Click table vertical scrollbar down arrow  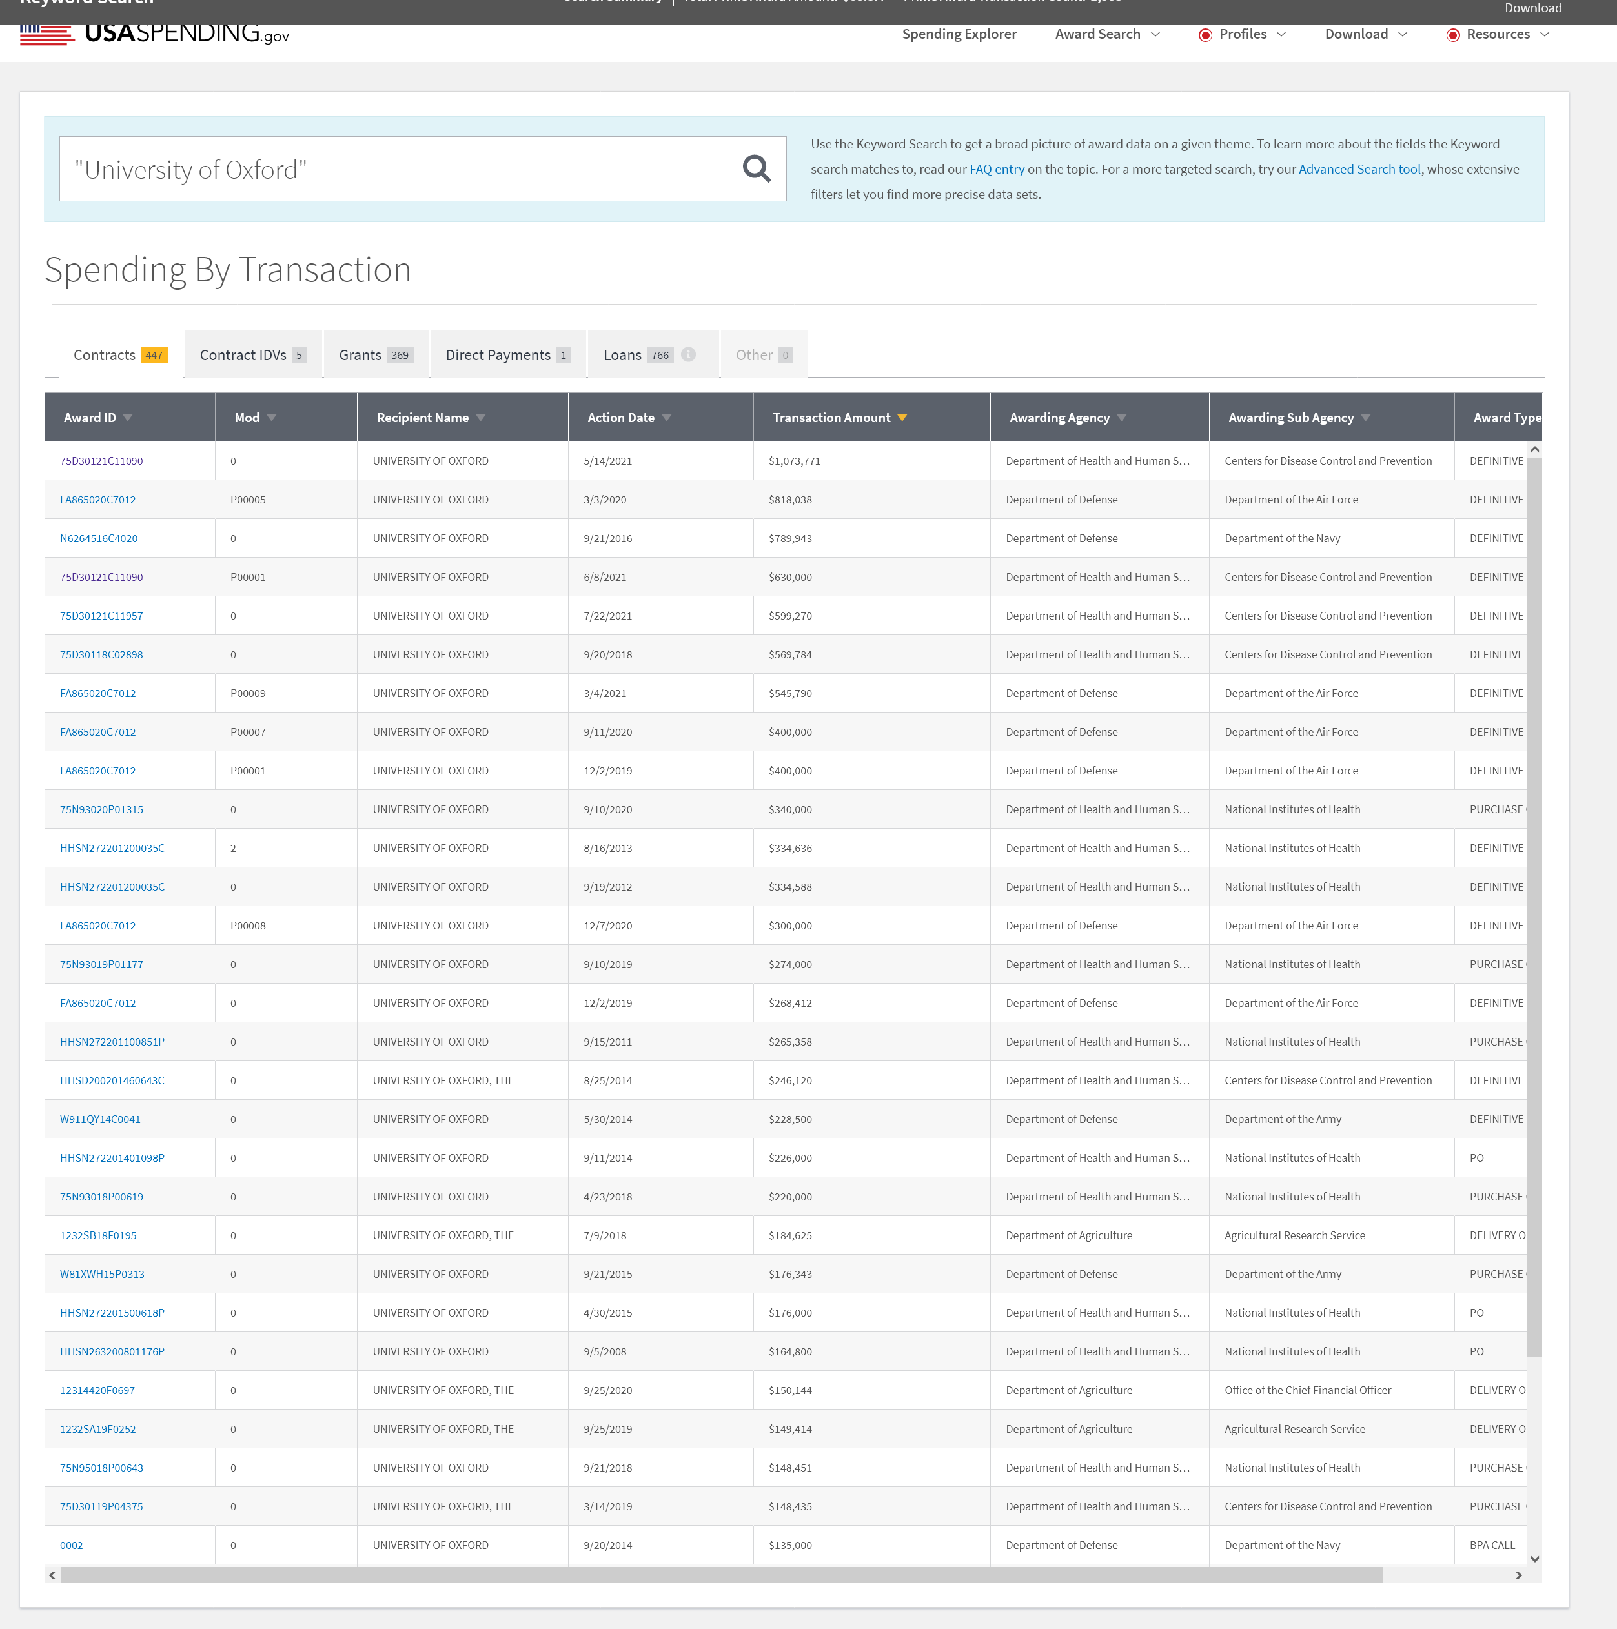click(1534, 1559)
